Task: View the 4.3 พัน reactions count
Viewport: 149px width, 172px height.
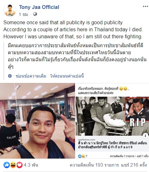Action: 31,165
